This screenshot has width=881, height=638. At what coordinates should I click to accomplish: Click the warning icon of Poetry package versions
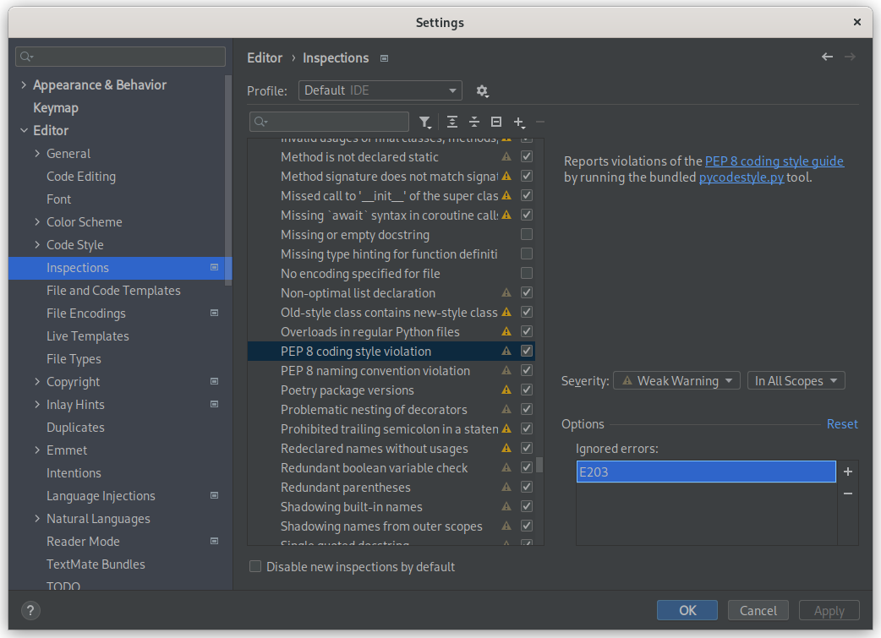[506, 390]
